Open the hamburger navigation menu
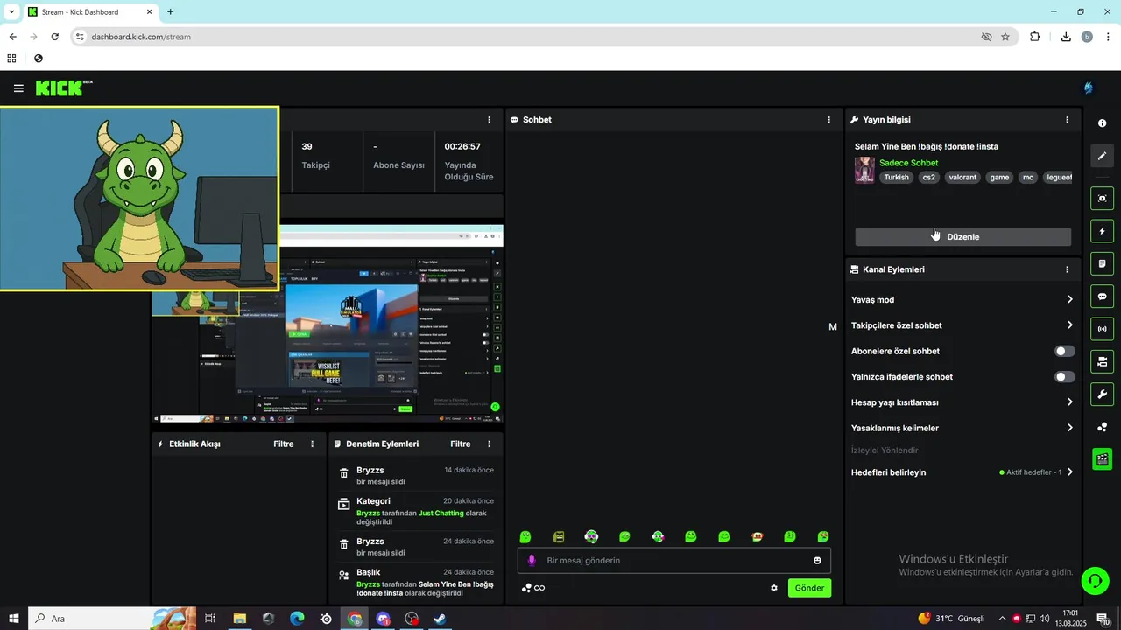Image resolution: width=1121 pixels, height=630 pixels. point(18,88)
